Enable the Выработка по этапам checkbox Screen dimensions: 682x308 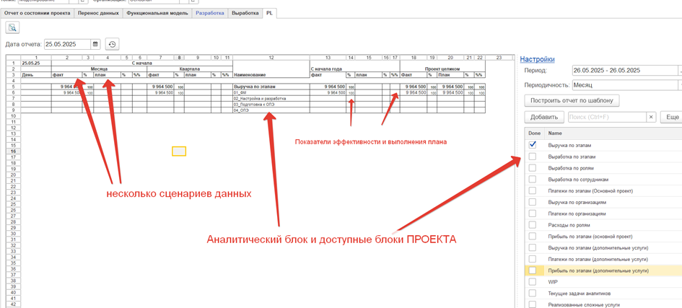point(533,157)
